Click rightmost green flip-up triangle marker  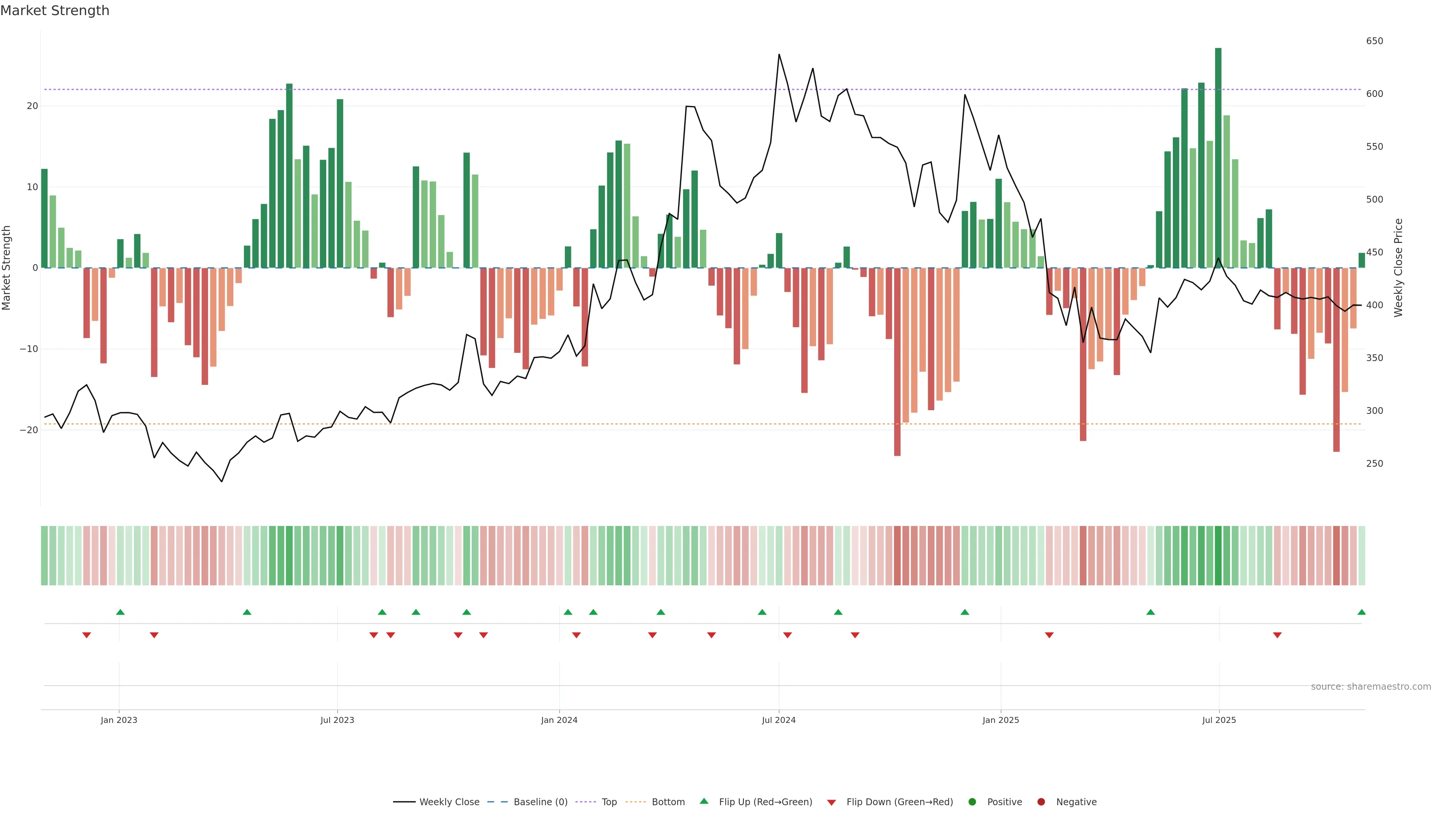tap(1361, 612)
